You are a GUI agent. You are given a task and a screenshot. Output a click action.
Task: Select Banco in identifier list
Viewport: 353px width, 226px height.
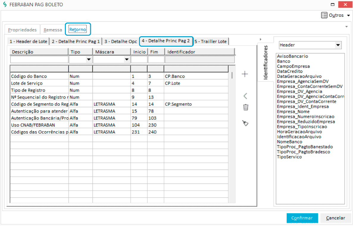click(x=284, y=61)
